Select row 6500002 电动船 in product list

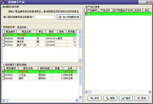pyautogui.click(x=39, y=38)
